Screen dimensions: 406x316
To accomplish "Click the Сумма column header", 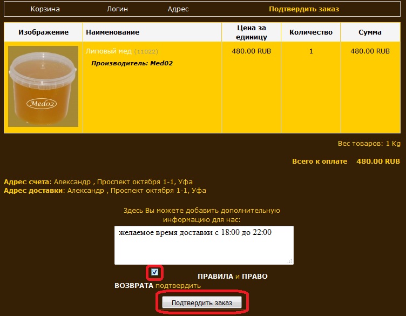I will pos(370,32).
